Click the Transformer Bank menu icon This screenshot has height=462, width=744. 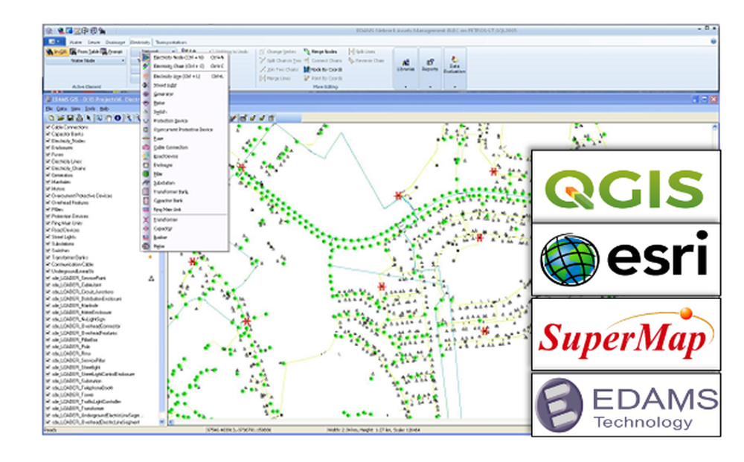tap(146, 192)
